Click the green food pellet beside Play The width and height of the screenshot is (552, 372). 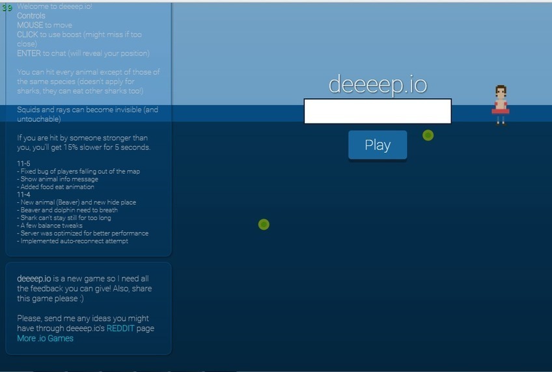pos(428,135)
